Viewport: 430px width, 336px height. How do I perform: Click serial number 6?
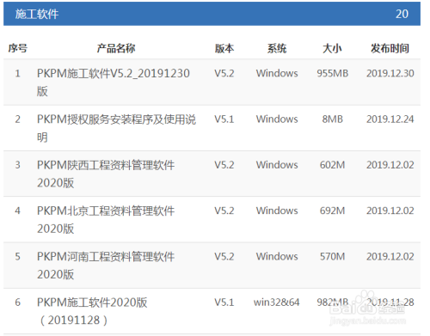(x=18, y=302)
